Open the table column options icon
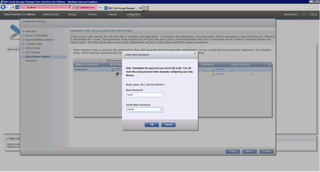The width and height of the screenshot is (320, 172). click(270, 65)
